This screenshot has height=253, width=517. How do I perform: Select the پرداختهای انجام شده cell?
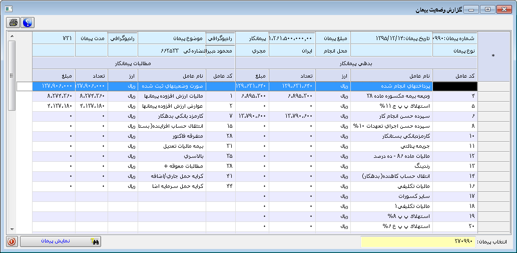tap(391, 86)
